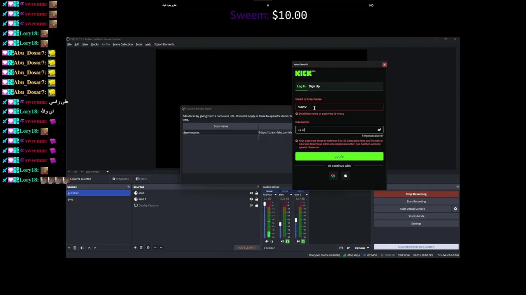Select Global tab in Audio Mixer

pyautogui.click(x=269, y=191)
